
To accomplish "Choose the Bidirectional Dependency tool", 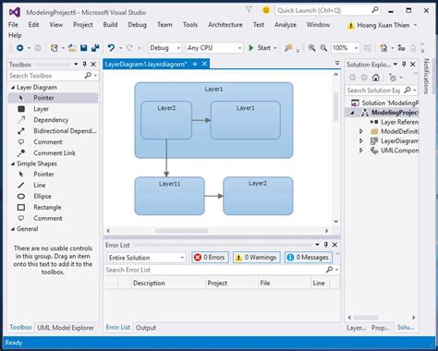I will click(x=65, y=131).
